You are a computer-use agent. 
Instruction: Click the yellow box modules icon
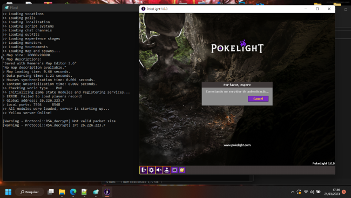tap(182, 170)
